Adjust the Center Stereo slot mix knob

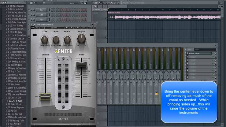(215, 54)
